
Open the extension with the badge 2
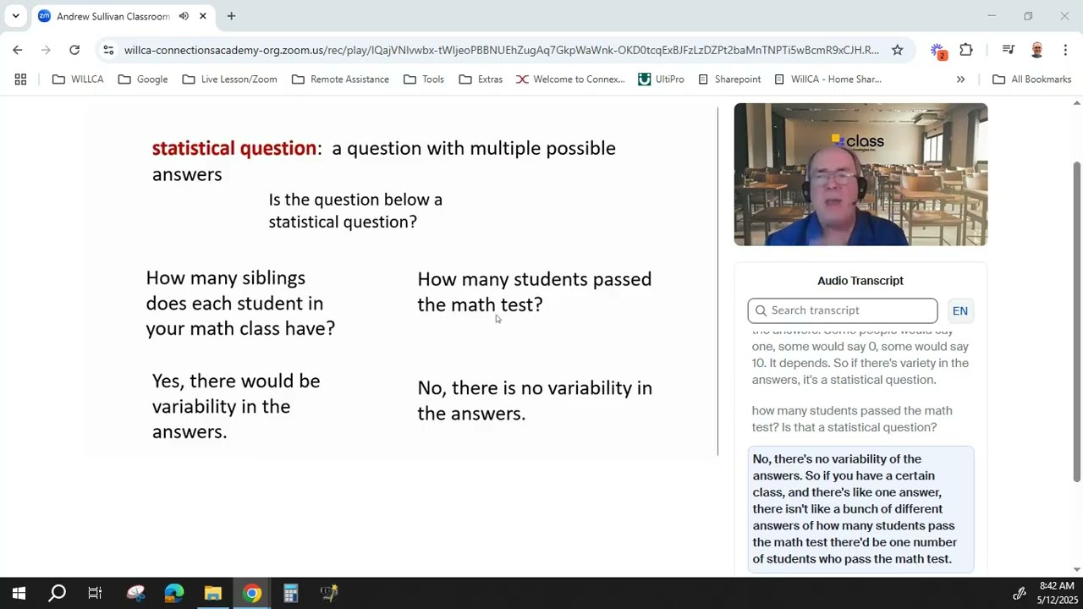[x=937, y=51]
